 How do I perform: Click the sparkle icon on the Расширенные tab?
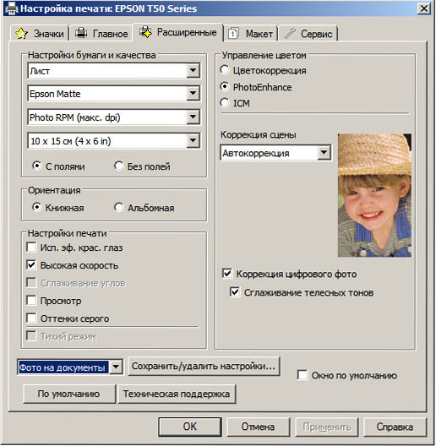pyautogui.click(x=145, y=32)
